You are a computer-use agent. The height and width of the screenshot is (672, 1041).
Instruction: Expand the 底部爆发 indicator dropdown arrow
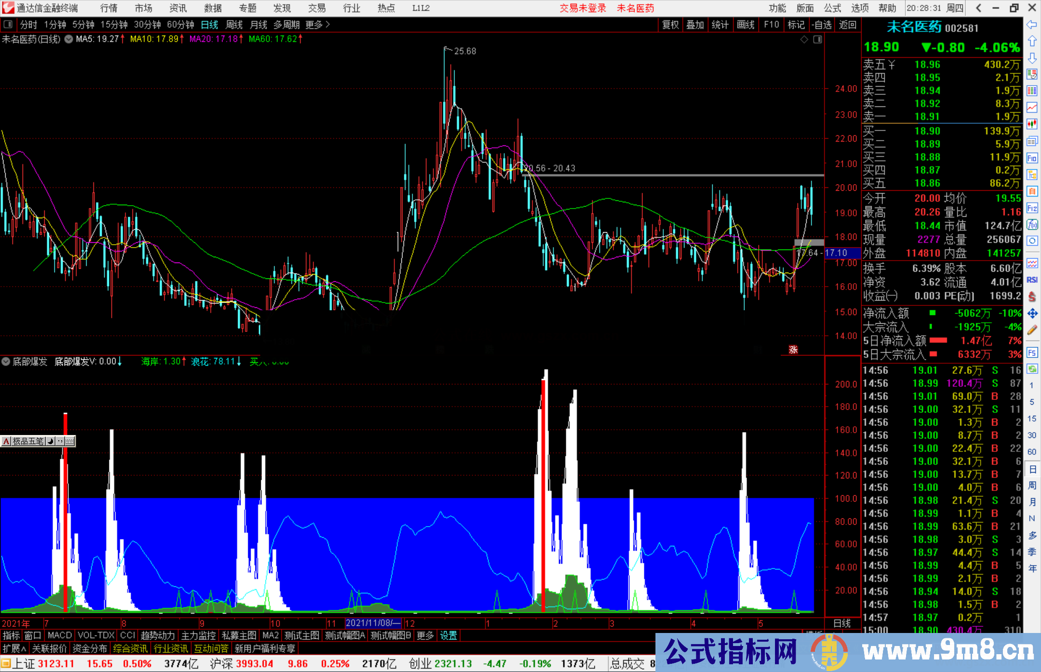pyautogui.click(x=6, y=361)
